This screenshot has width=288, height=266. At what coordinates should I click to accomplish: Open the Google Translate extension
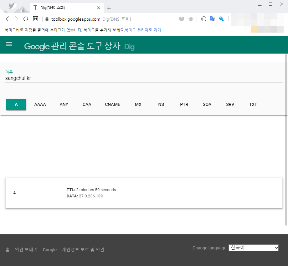[x=213, y=19]
